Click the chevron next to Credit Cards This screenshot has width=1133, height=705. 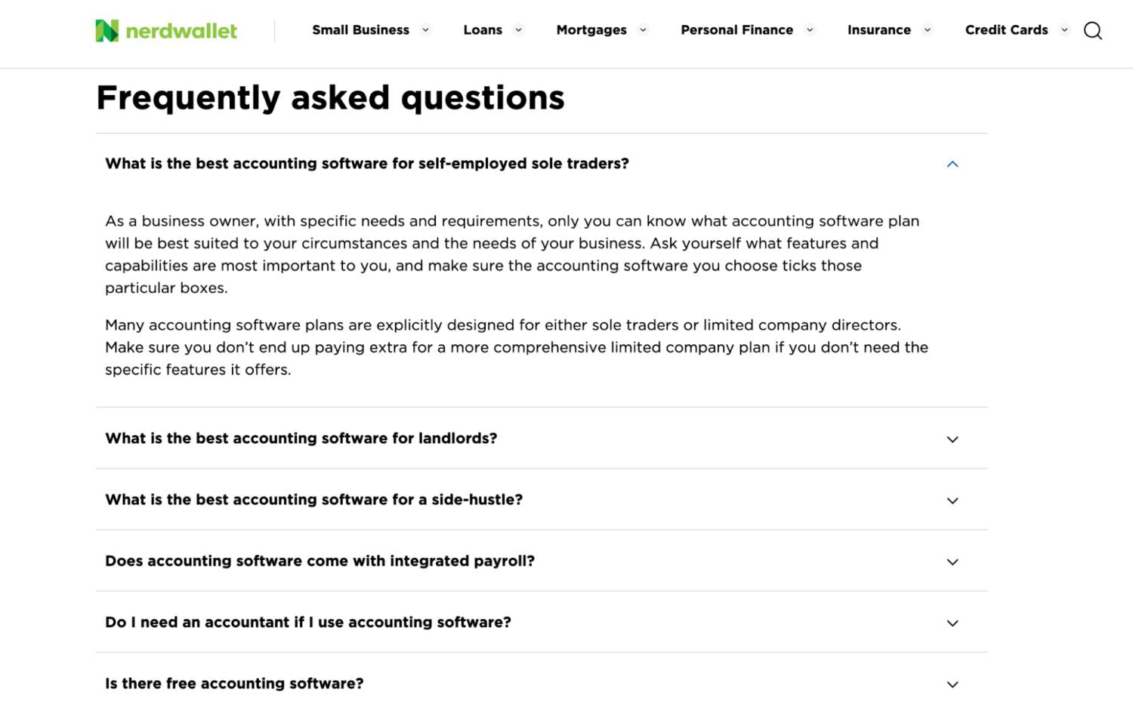(x=1064, y=30)
